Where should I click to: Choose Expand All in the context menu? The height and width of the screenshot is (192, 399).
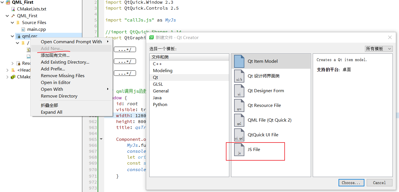pyautogui.click(x=71, y=112)
